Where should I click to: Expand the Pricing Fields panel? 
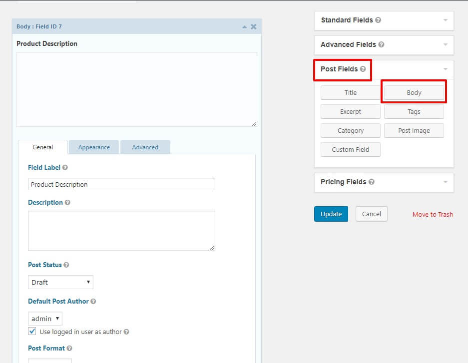pyautogui.click(x=446, y=182)
